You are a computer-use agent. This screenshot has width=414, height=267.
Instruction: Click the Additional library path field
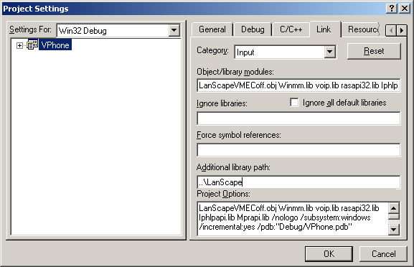point(298,182)
